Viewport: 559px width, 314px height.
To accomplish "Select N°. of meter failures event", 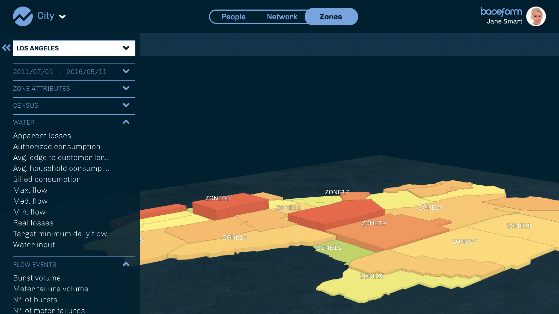I will click(49, 310).
